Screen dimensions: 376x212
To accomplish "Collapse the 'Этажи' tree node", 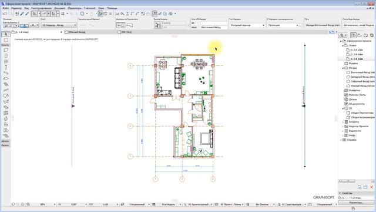I will (343, 45).
